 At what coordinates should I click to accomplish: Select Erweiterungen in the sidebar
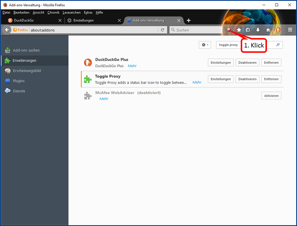click(34, 60)
